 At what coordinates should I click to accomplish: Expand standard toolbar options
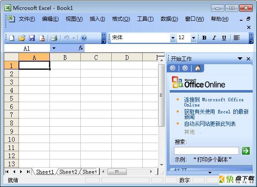coord(104,38)
